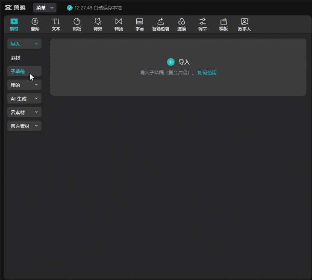Expand the AI 生成 sidebar section

24,99
